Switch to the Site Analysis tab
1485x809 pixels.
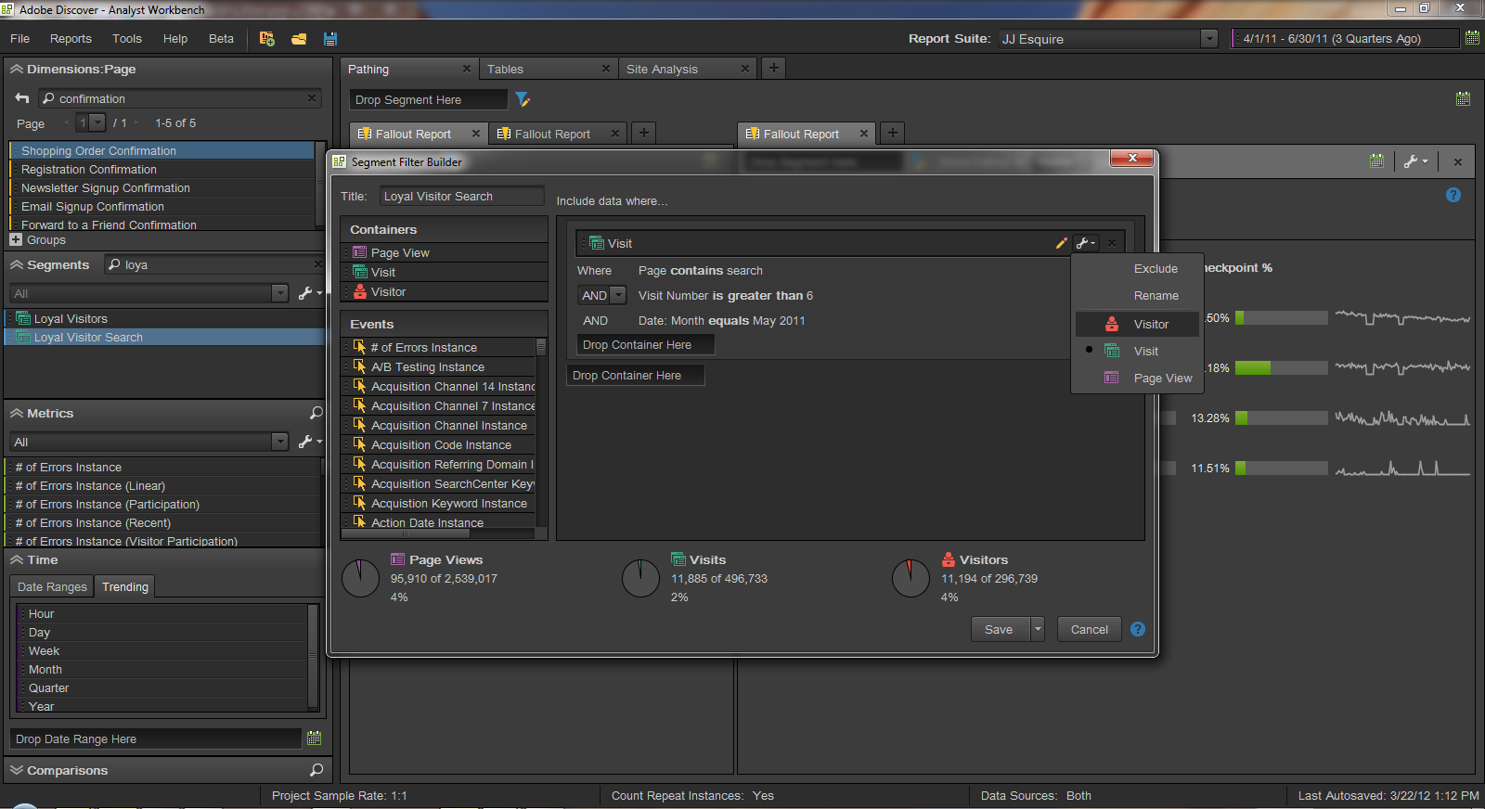point(662,69)
